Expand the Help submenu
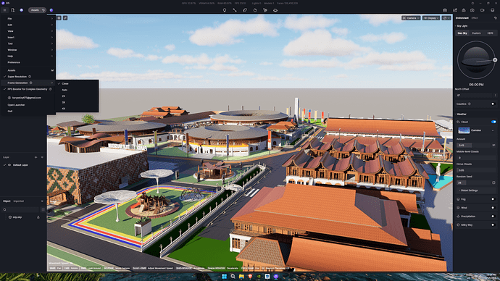Image resolution: width=500 pixels, height=281 pixels. [28, 56]
